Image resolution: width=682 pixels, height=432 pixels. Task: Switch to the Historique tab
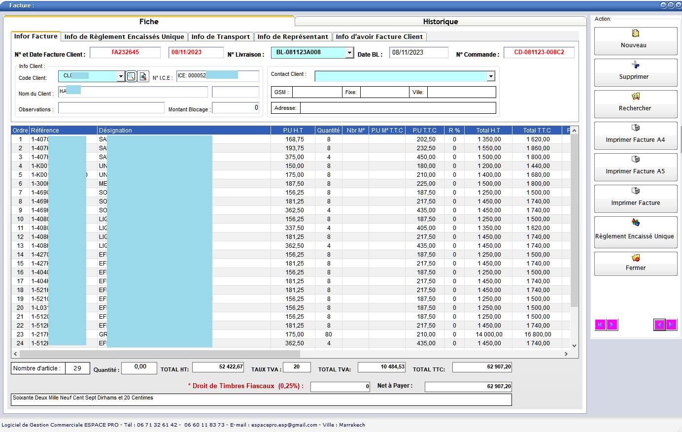tap(441, 22)
